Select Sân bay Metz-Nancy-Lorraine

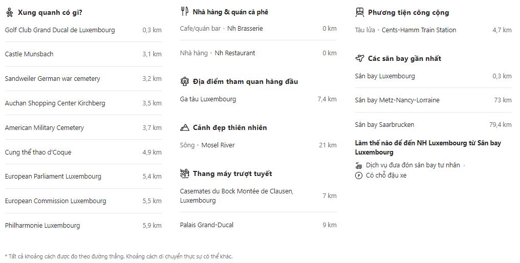[x=397, y=100]
